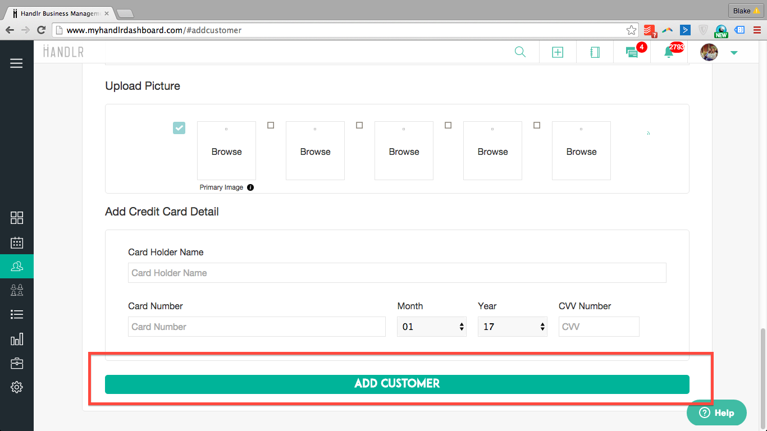Viewport: 767px width, 431px height.
Task: Click the ADD CUSTOMER button
Action: tap(397, 384)
